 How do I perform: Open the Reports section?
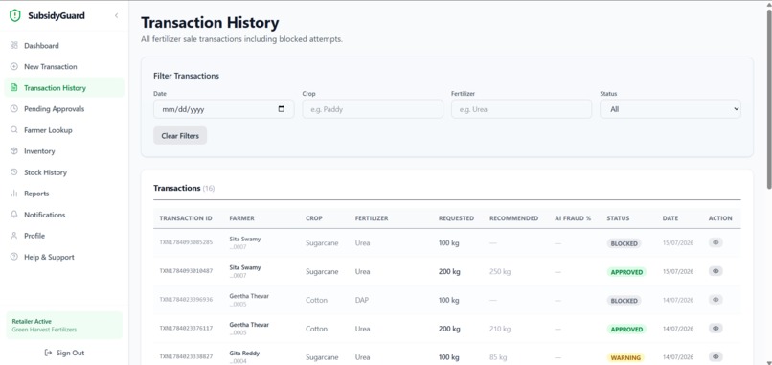click(64, 194)
